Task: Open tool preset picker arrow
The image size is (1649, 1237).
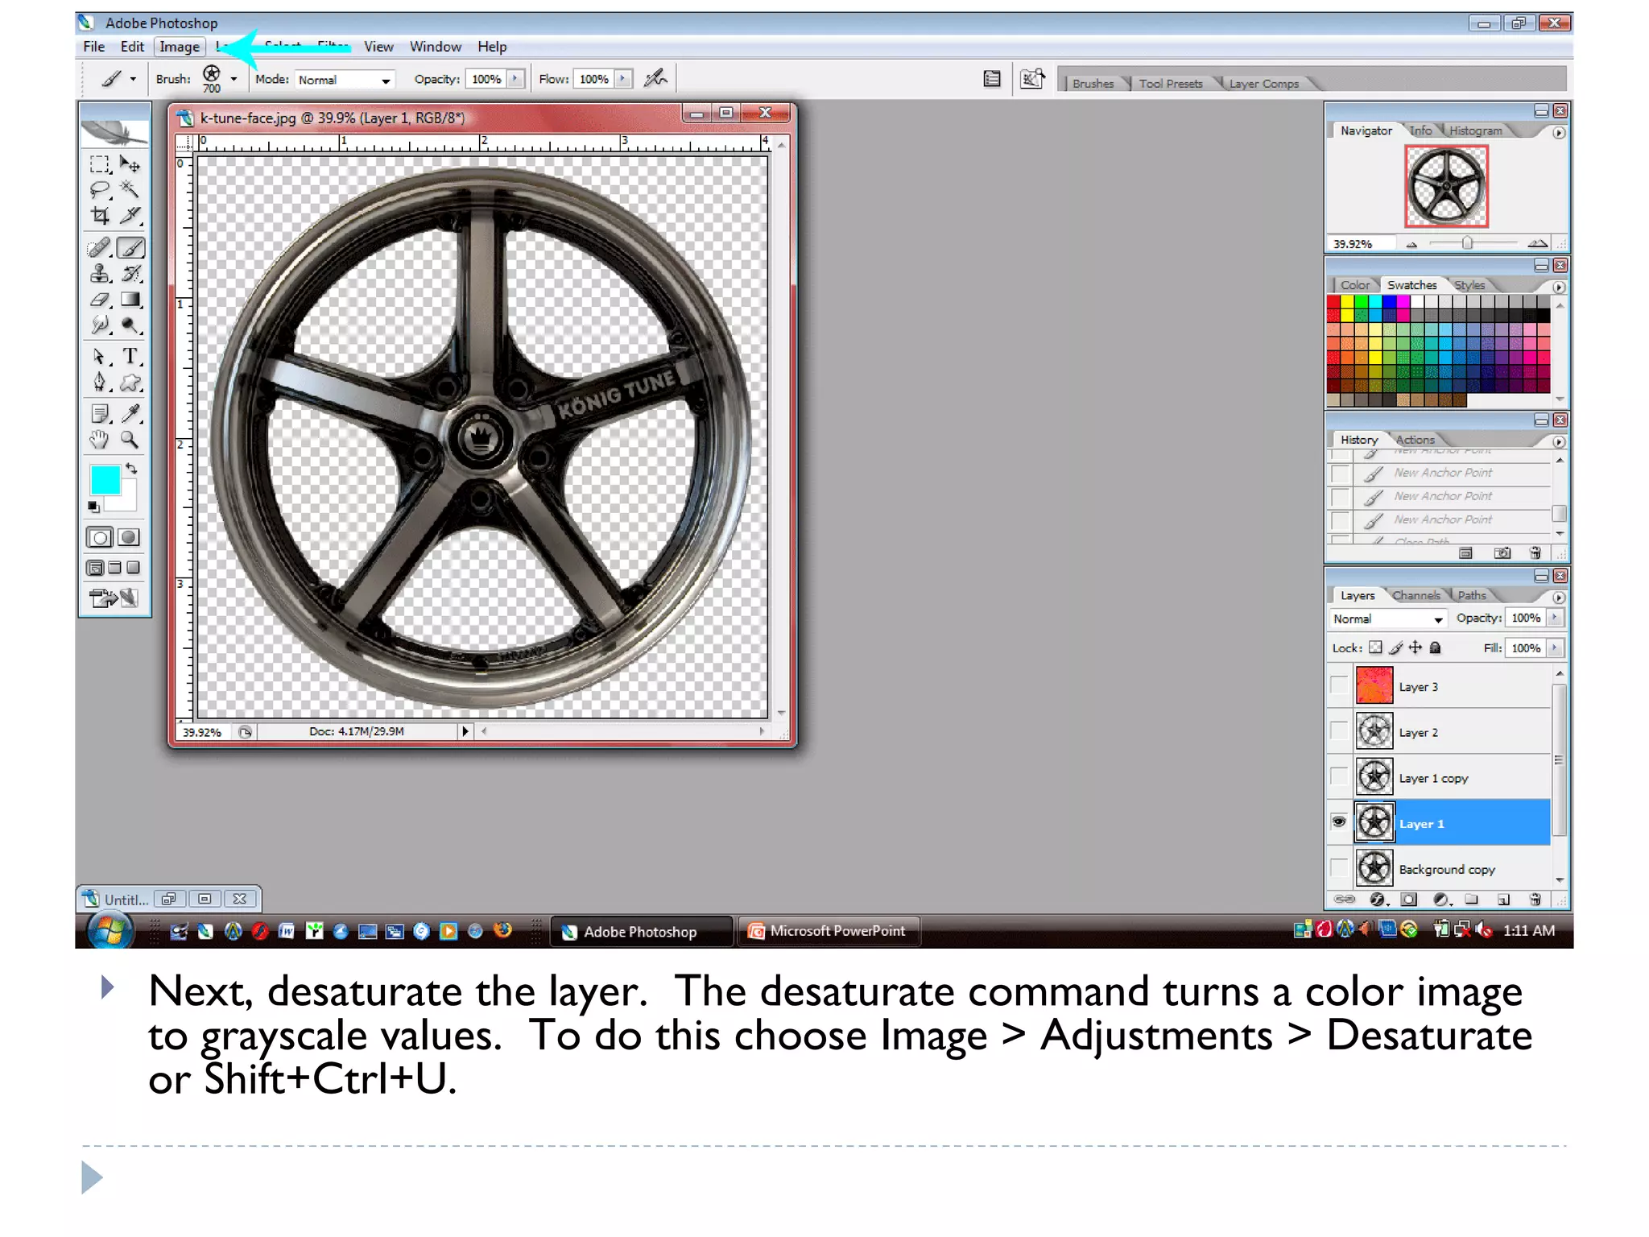Action: pos(133,79)
